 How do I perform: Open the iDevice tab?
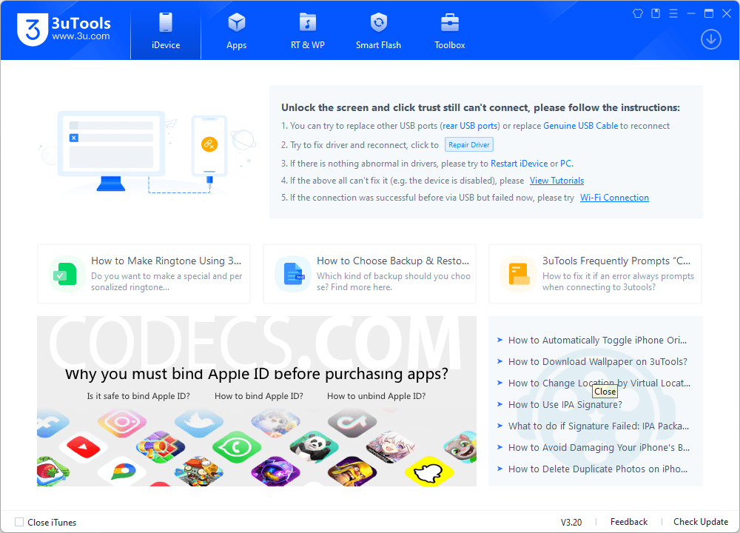pos(166,30)
